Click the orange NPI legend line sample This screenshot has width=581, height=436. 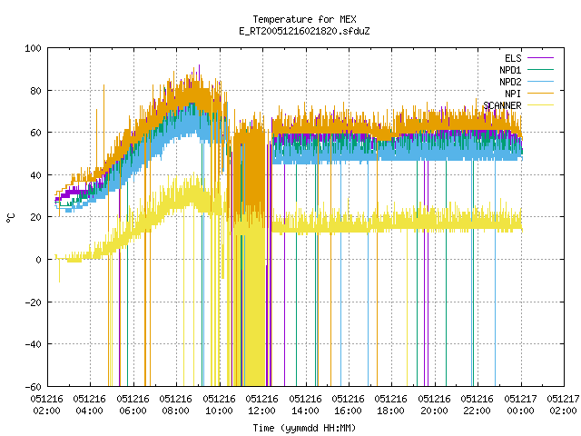(540, 94)
